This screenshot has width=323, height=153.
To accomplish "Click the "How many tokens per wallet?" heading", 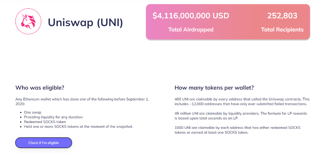I will 214,88.
